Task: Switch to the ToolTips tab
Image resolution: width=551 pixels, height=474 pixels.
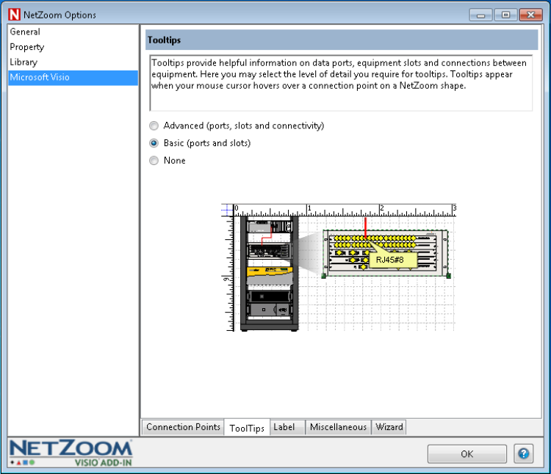Action: tap(247, 428)
